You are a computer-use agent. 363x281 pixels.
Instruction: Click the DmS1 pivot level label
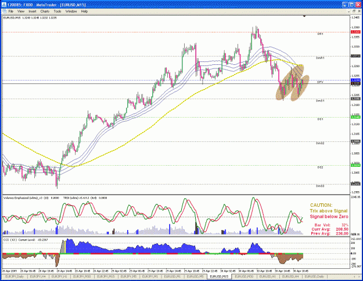coord(320,101)
